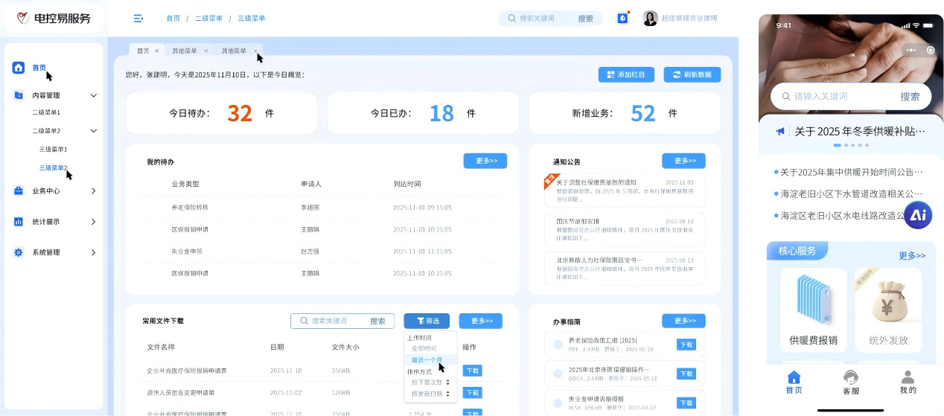
Task: Tap the mobile capsule more-options dots
Action: tap(911, 50)
